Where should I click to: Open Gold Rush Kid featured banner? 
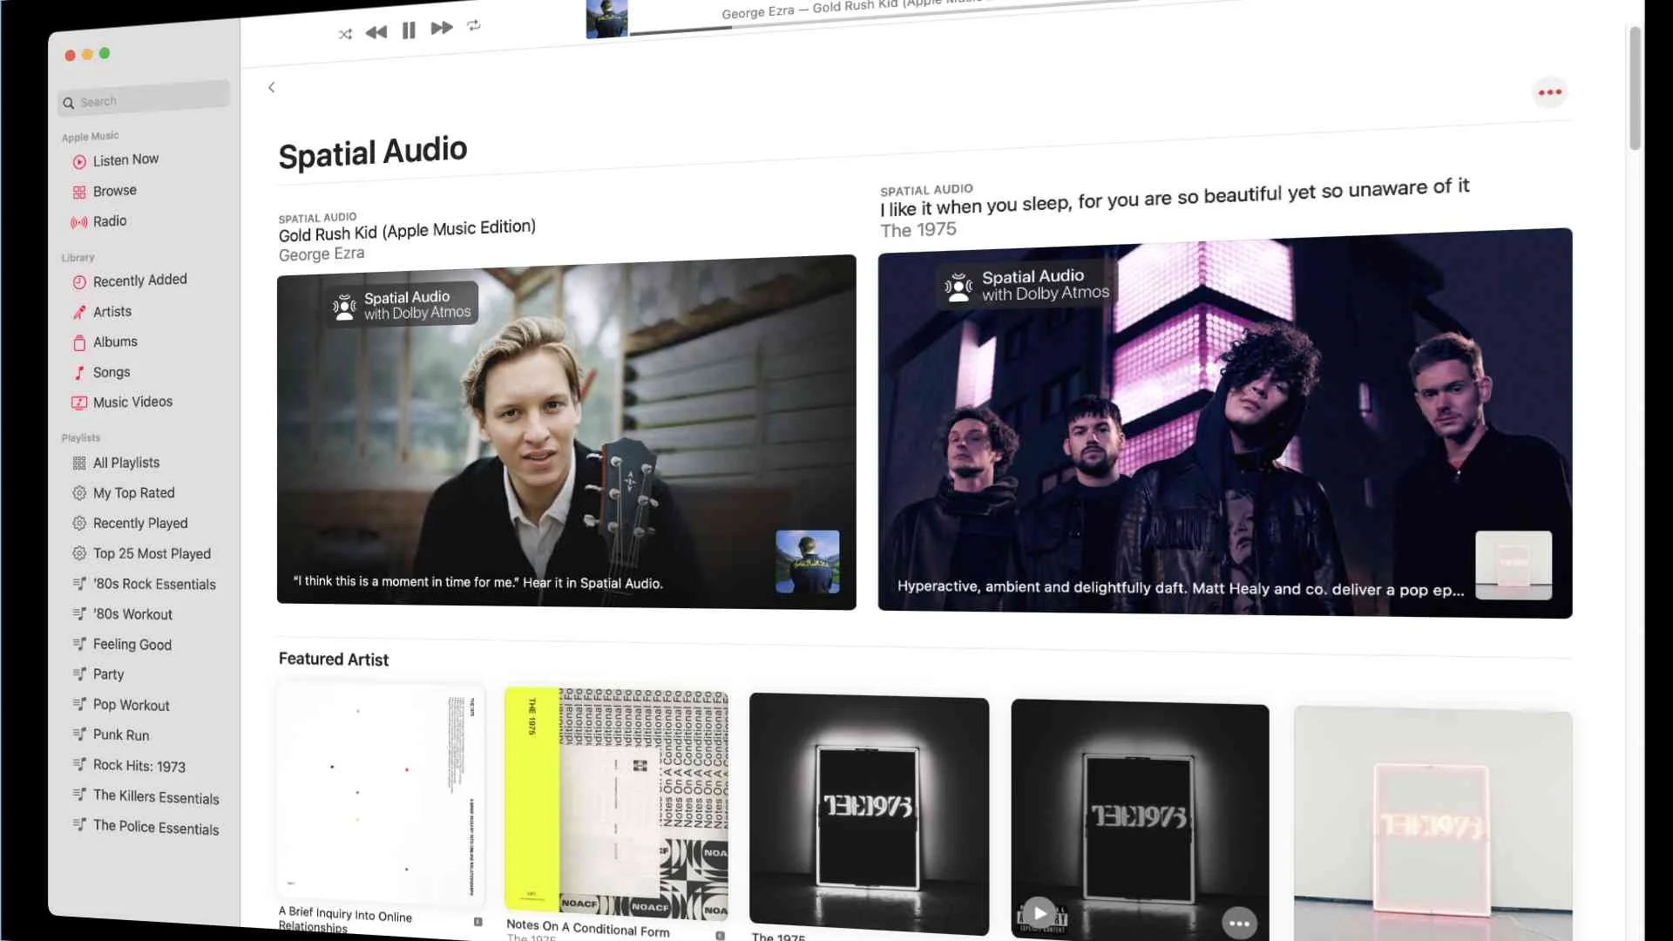(566, 432)
